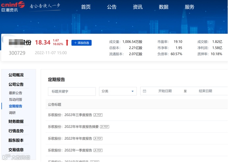This screenshot has height=162, width=228.
Task: Click the cninfo 巨潮资讯 logo
Action: [x=13, y=7]
